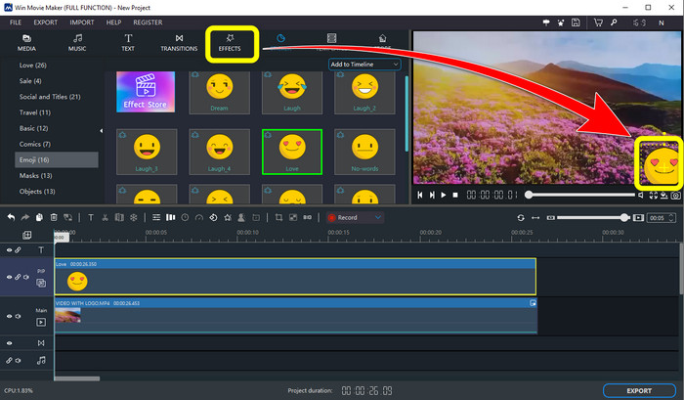
Task: Click the stop playback button
Action: pyautogui.click(x=454, y=195)
